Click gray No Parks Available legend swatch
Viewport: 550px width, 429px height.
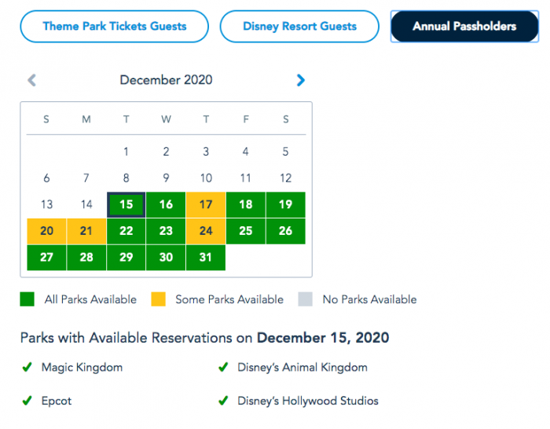(x=306, y=299)
